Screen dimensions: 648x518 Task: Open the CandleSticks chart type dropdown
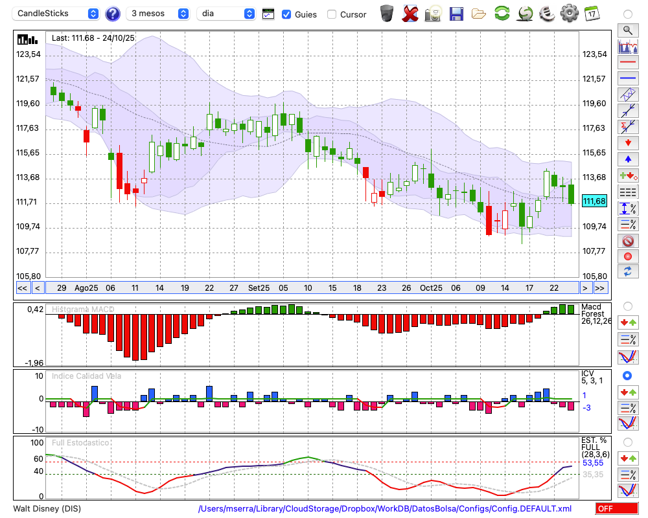point(57,14)
